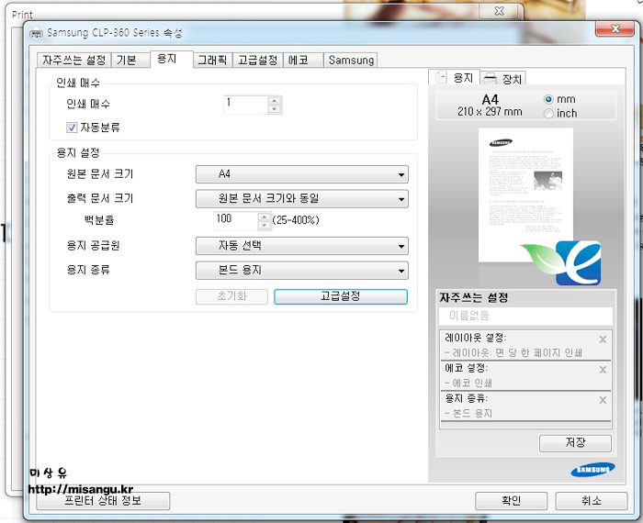Click the 초기화 button
The width and height of the screenshot is (643, 523).
click(x=231, y=296)
